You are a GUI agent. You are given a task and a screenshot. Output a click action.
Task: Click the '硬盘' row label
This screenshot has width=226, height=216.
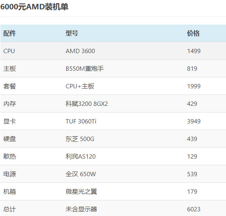9,139
